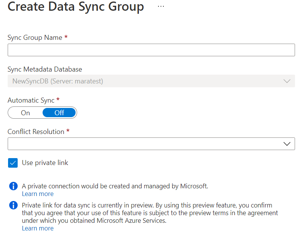Click the info icon beside private connection message
The width and height of the screenshot is (305, 245).
pos(13,186)
